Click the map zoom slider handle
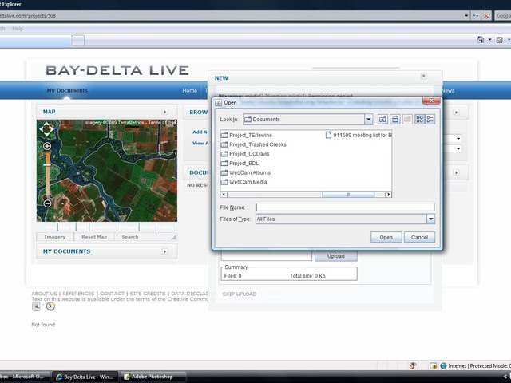This screenshot has width=511, height=383. click(x=47, y=165)
